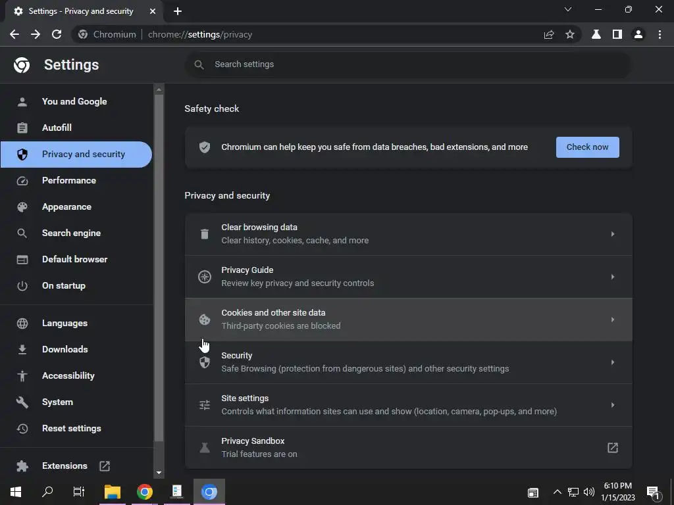Viewport: 674px width, 505px height.
Task: Click the sliders icon in Site settings row
Action: tap(205, 405)
